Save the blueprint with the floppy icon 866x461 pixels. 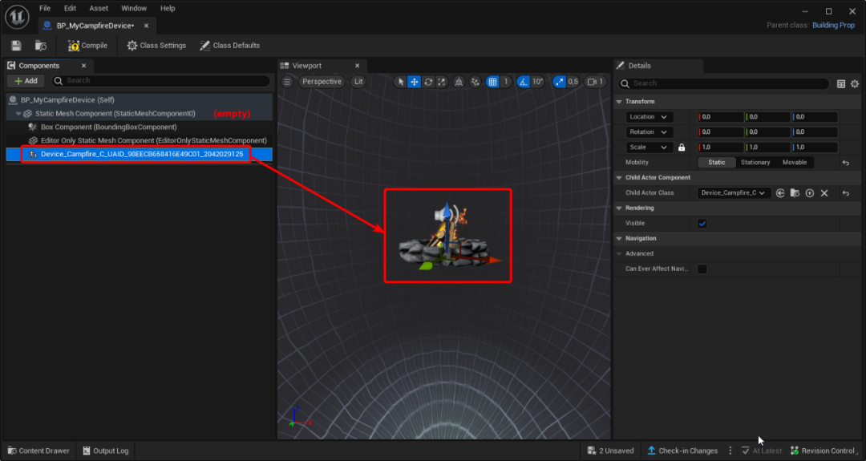(x=16, y=46)
